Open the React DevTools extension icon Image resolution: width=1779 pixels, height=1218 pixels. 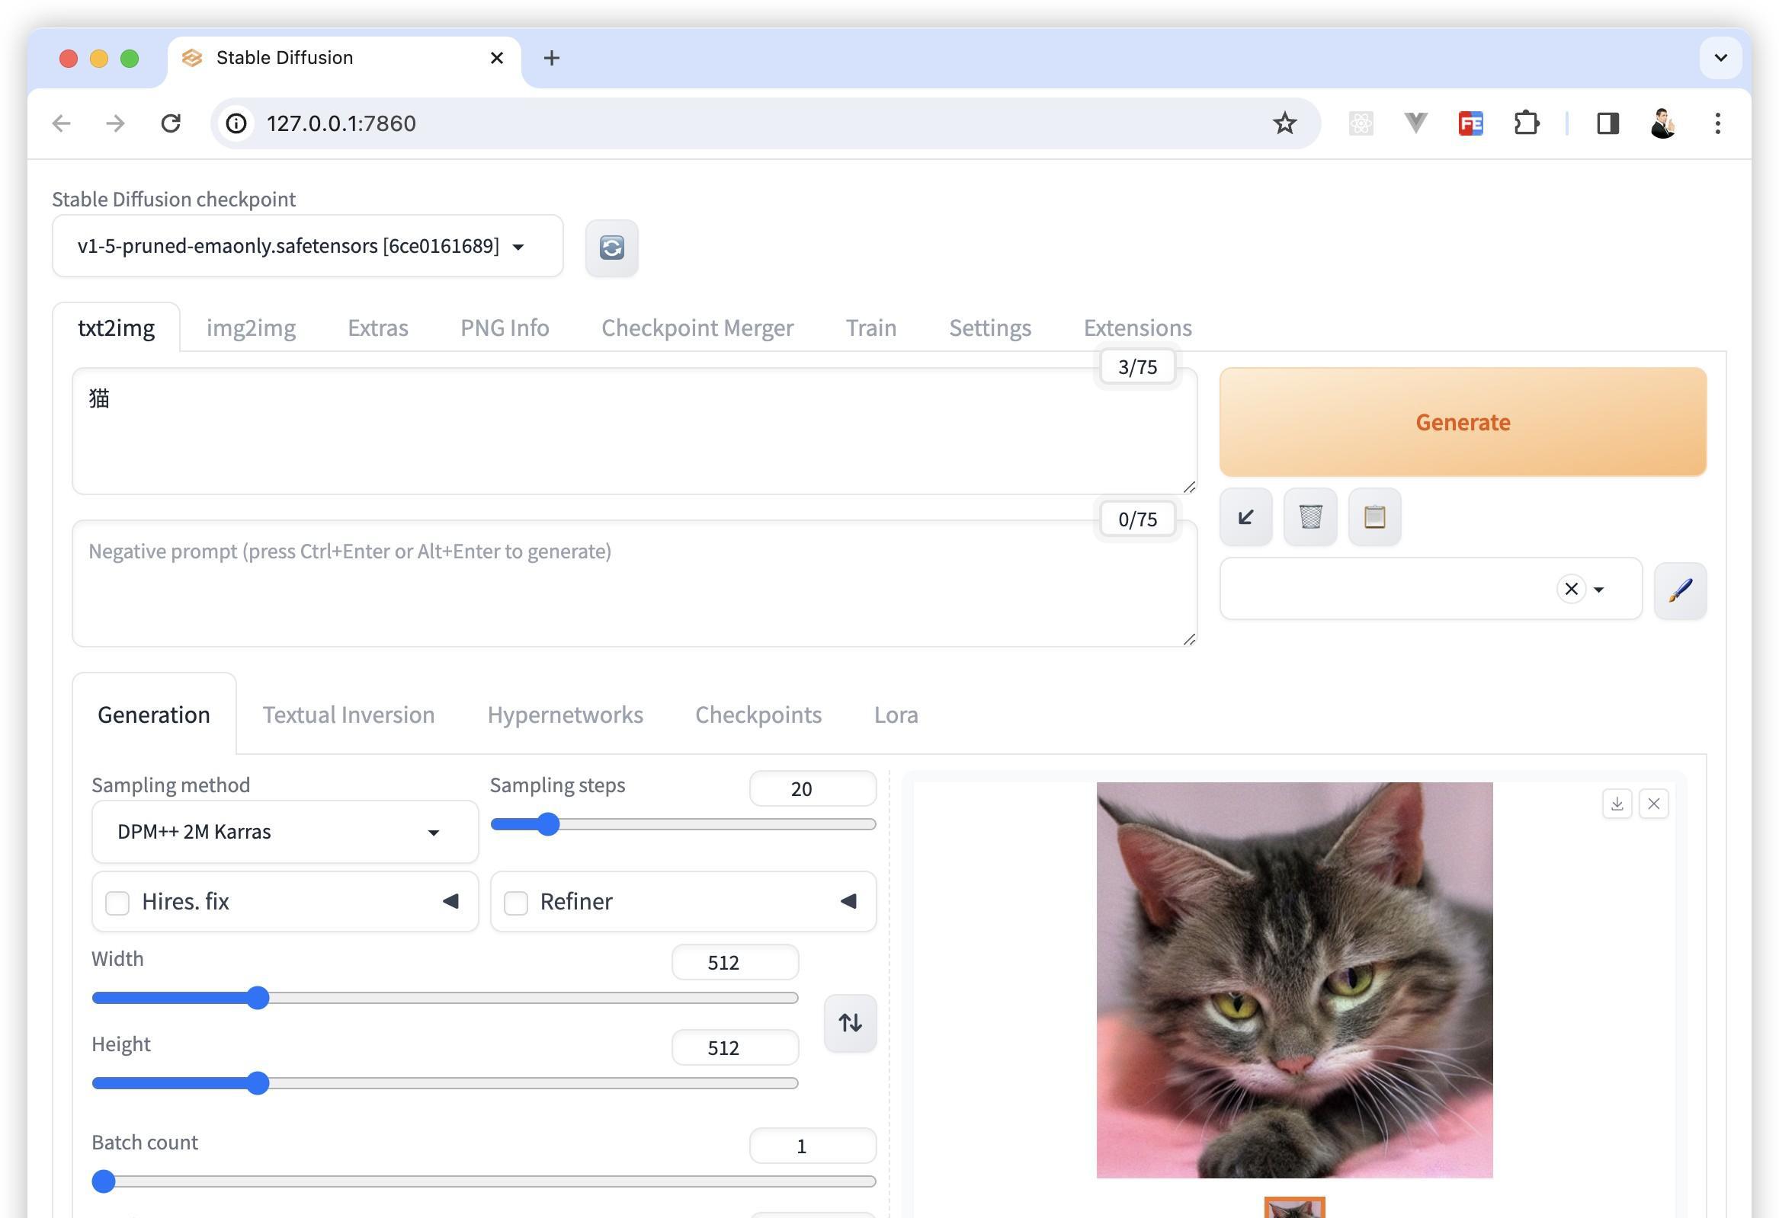coord(1361,123)
